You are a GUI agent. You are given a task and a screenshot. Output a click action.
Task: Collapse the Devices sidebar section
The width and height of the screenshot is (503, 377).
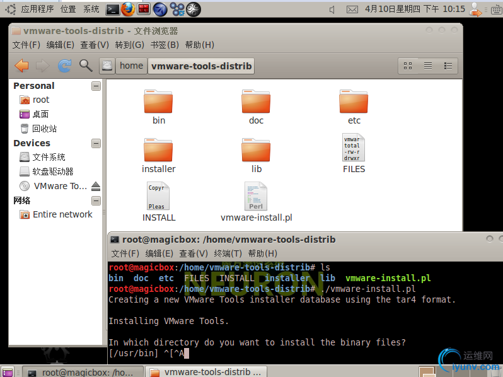click(96, 143)
